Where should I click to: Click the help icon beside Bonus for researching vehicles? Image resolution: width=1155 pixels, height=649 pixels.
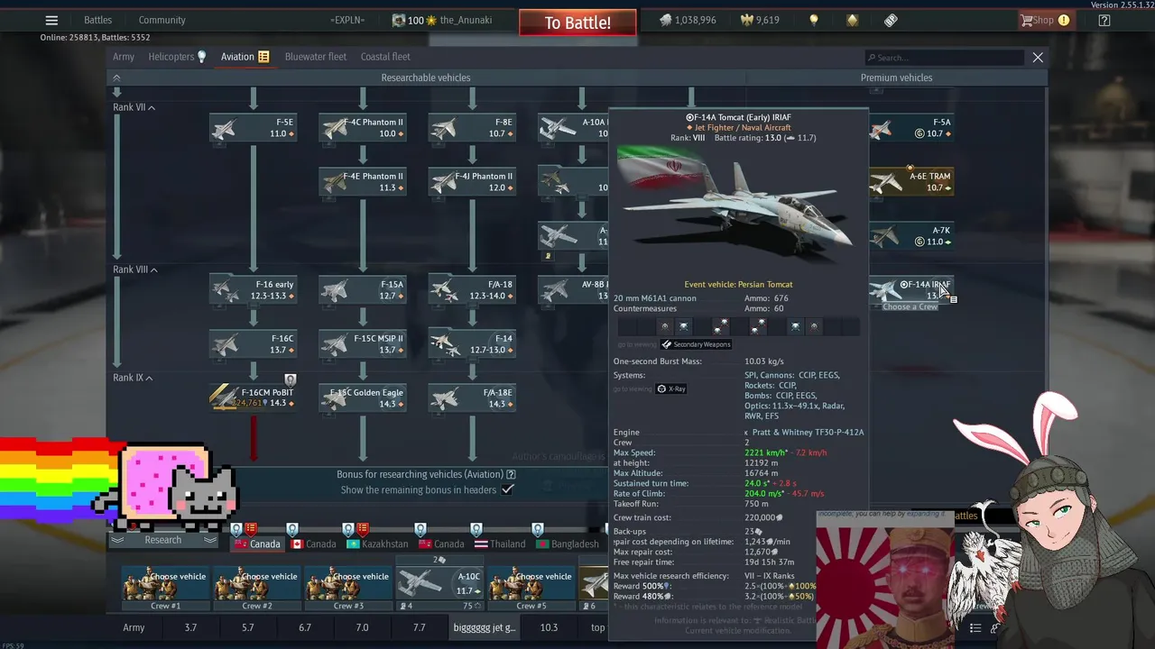tap(511, 474)
